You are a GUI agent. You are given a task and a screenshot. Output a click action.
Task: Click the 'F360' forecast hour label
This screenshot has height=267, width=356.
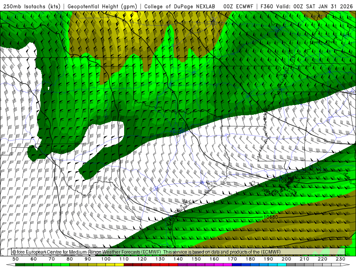(x=267, y=6)
